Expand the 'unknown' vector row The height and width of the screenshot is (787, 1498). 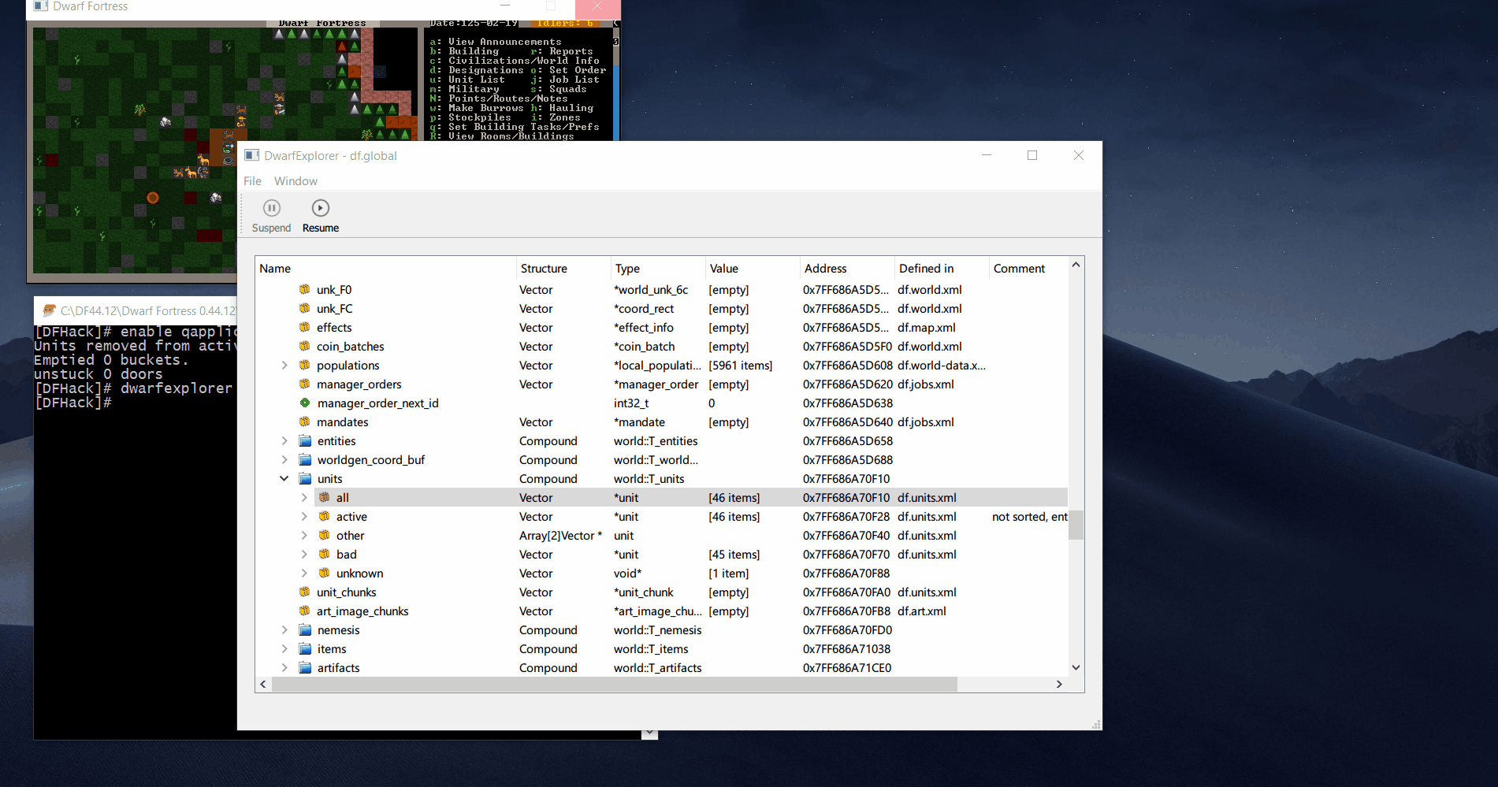click(304, 574)
